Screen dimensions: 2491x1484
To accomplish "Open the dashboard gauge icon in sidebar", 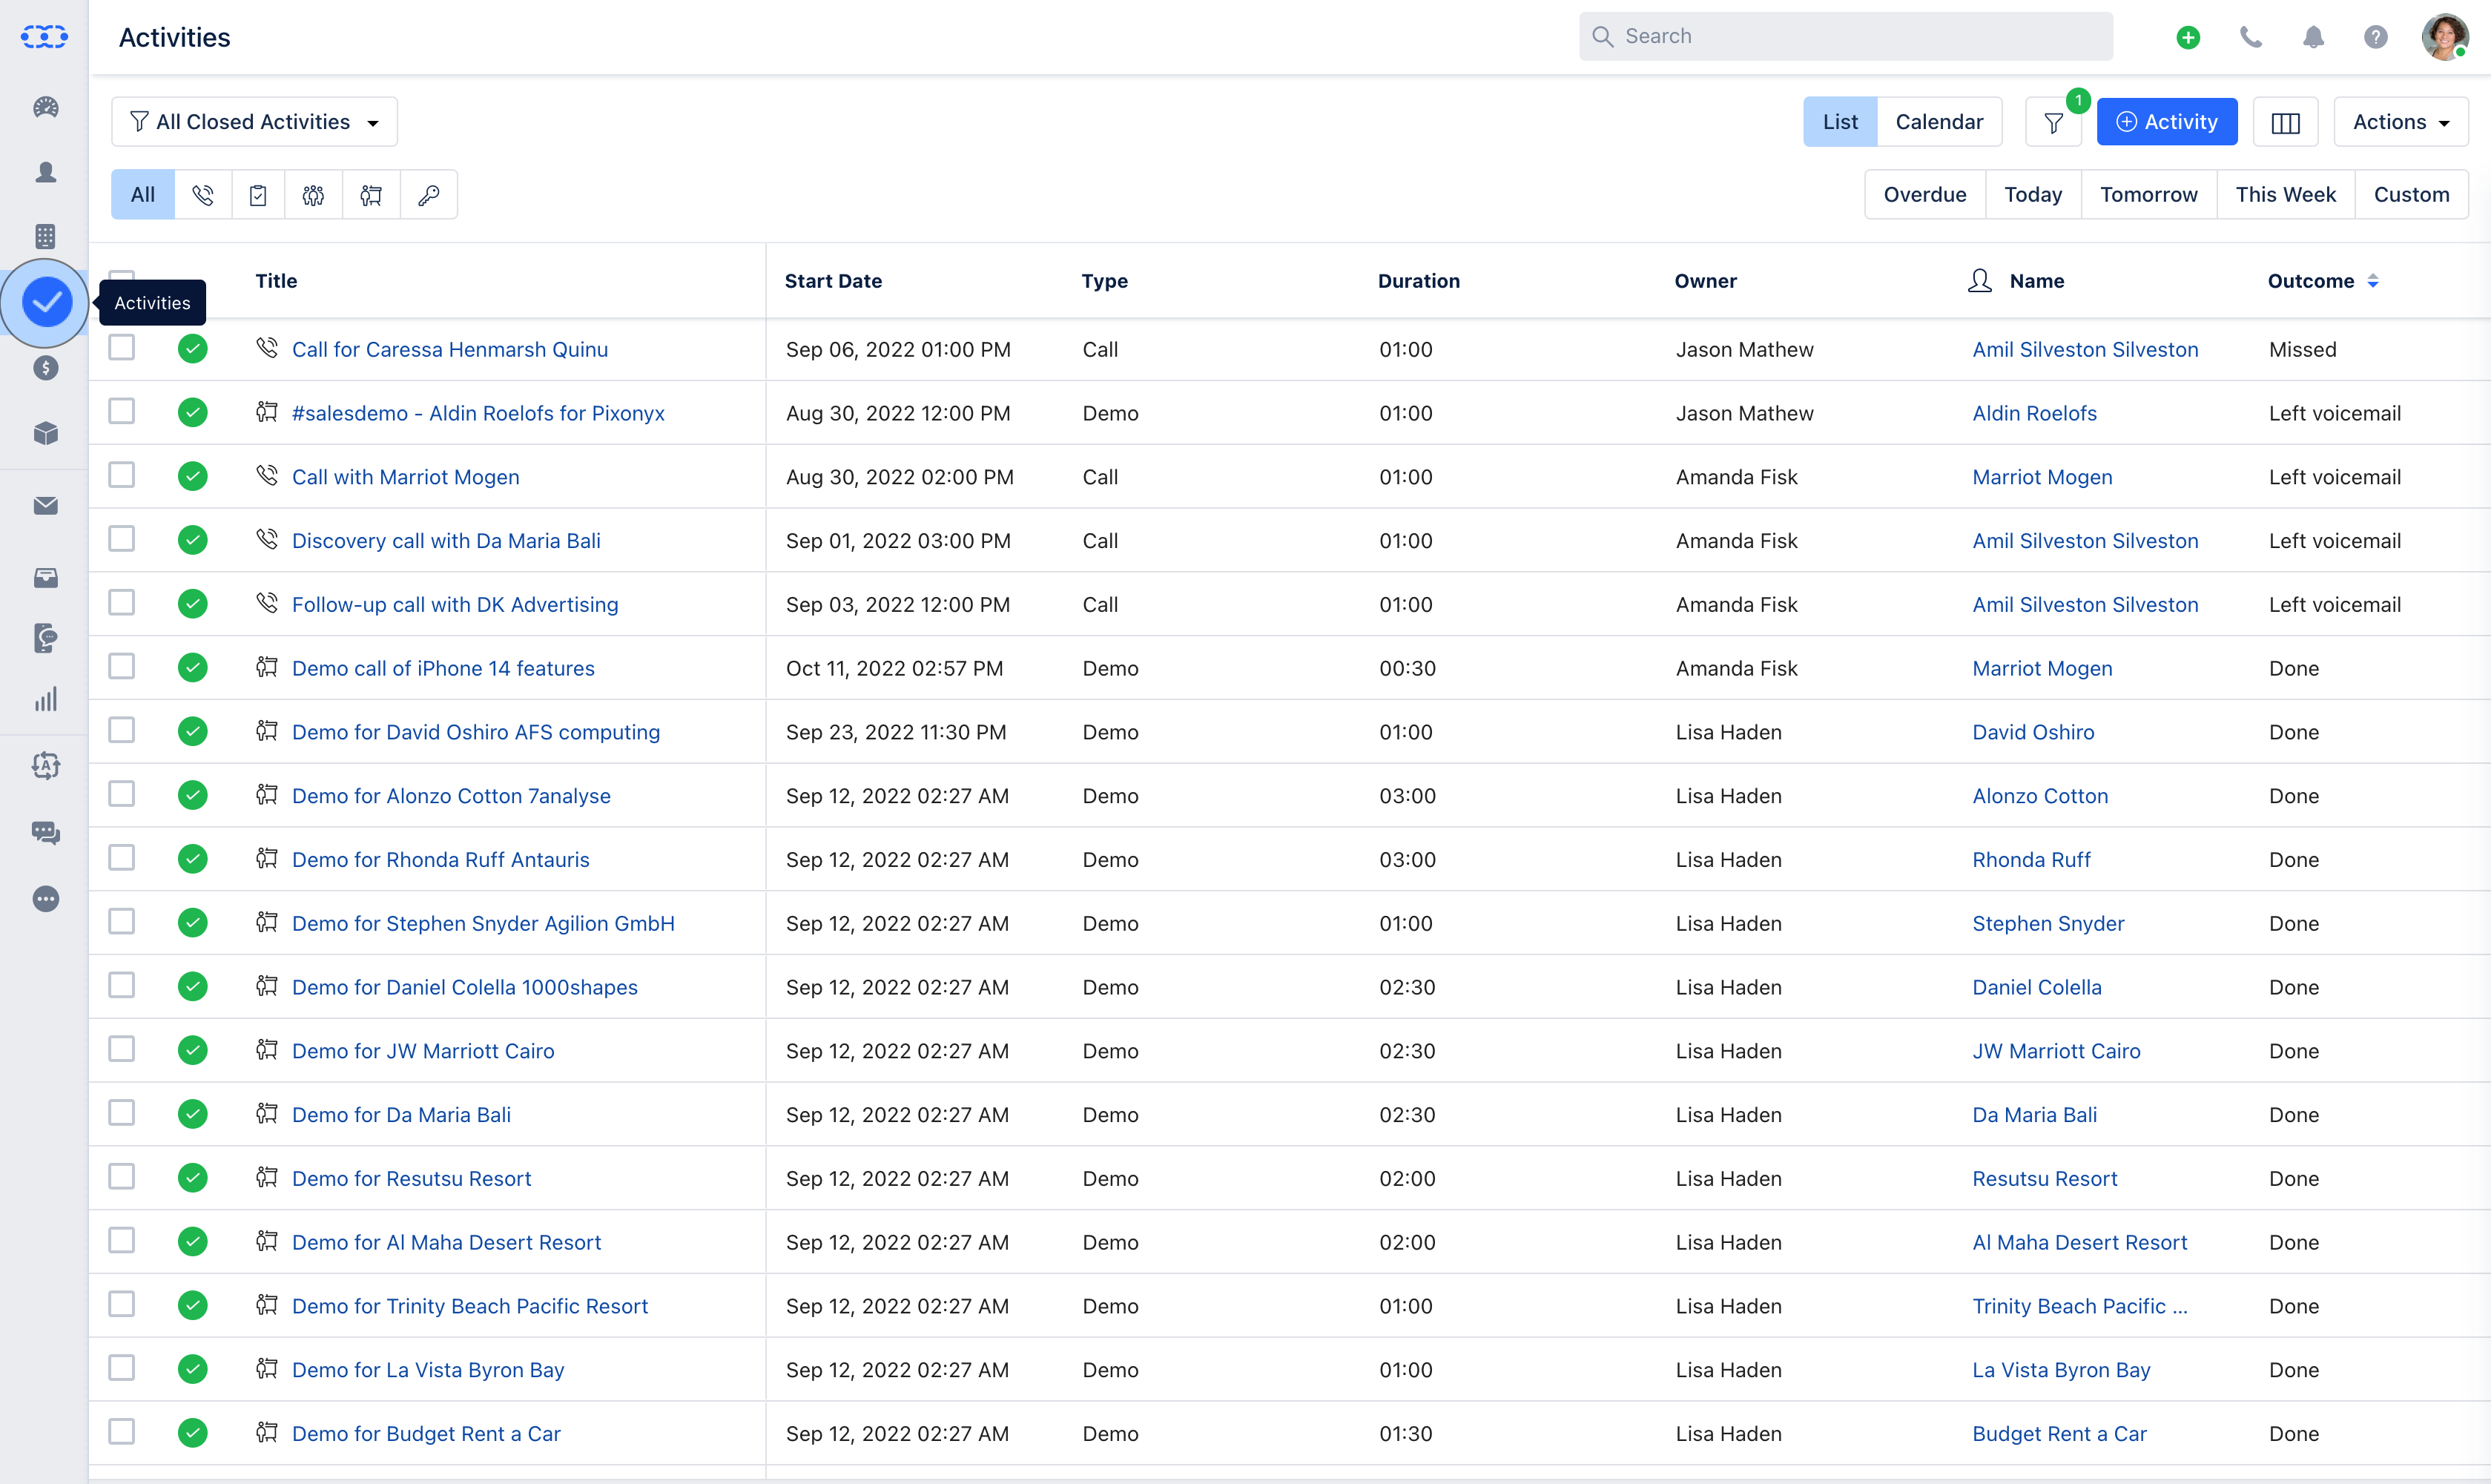I will (x=46, y=107).
